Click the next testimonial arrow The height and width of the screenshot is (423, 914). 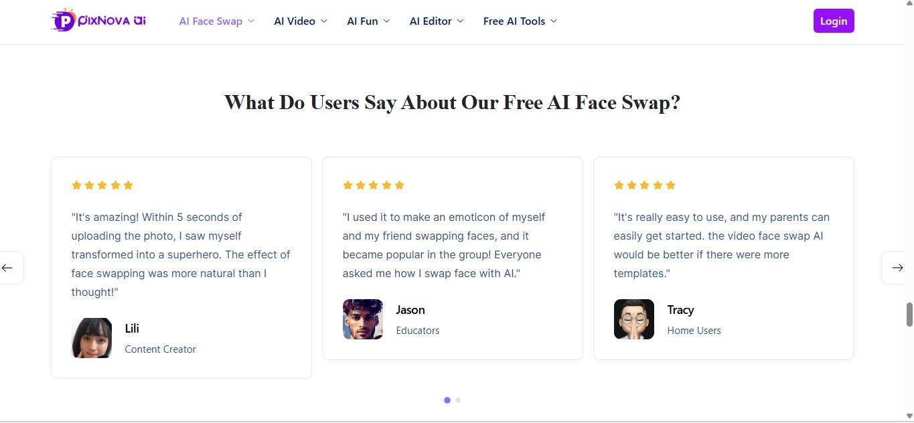pyautogui.click(x=897, y=268)
